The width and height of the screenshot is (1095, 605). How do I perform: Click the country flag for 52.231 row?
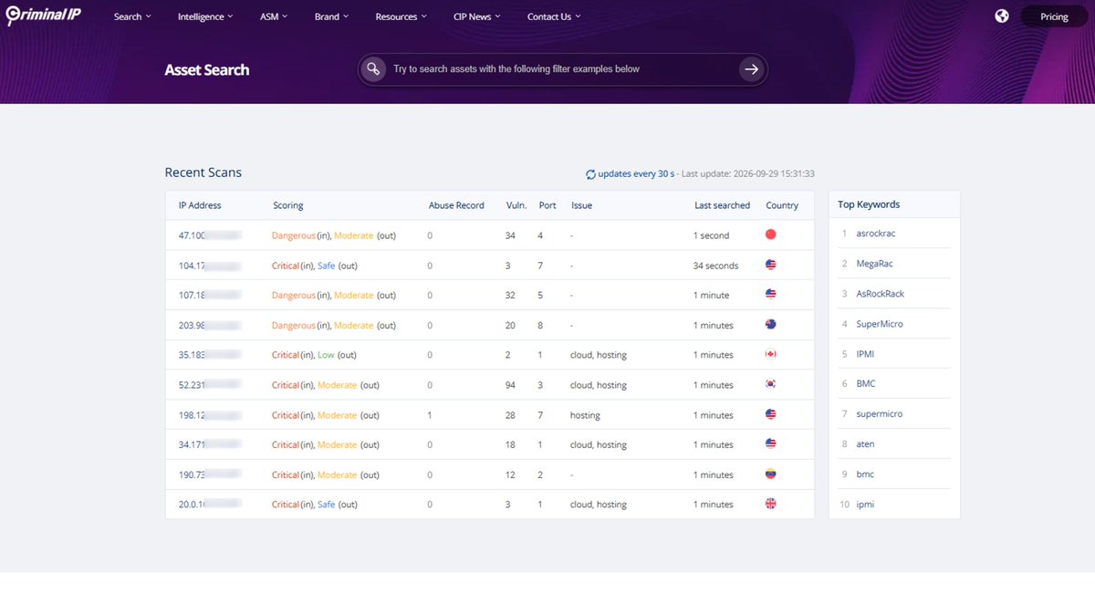[770, 384]
